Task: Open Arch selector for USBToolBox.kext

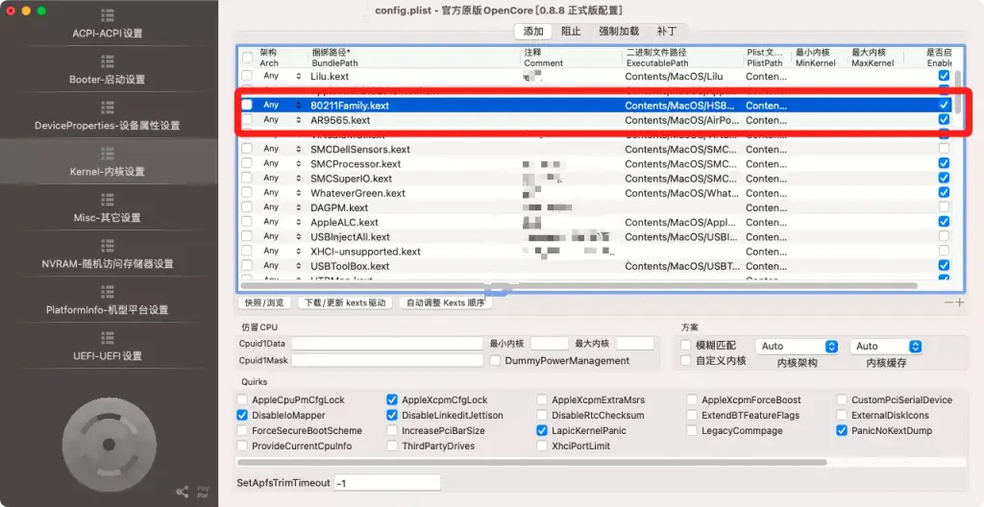Action: point(282,265)
